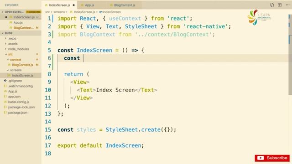Click line number 6 in the gutter

tap(49, 58)
